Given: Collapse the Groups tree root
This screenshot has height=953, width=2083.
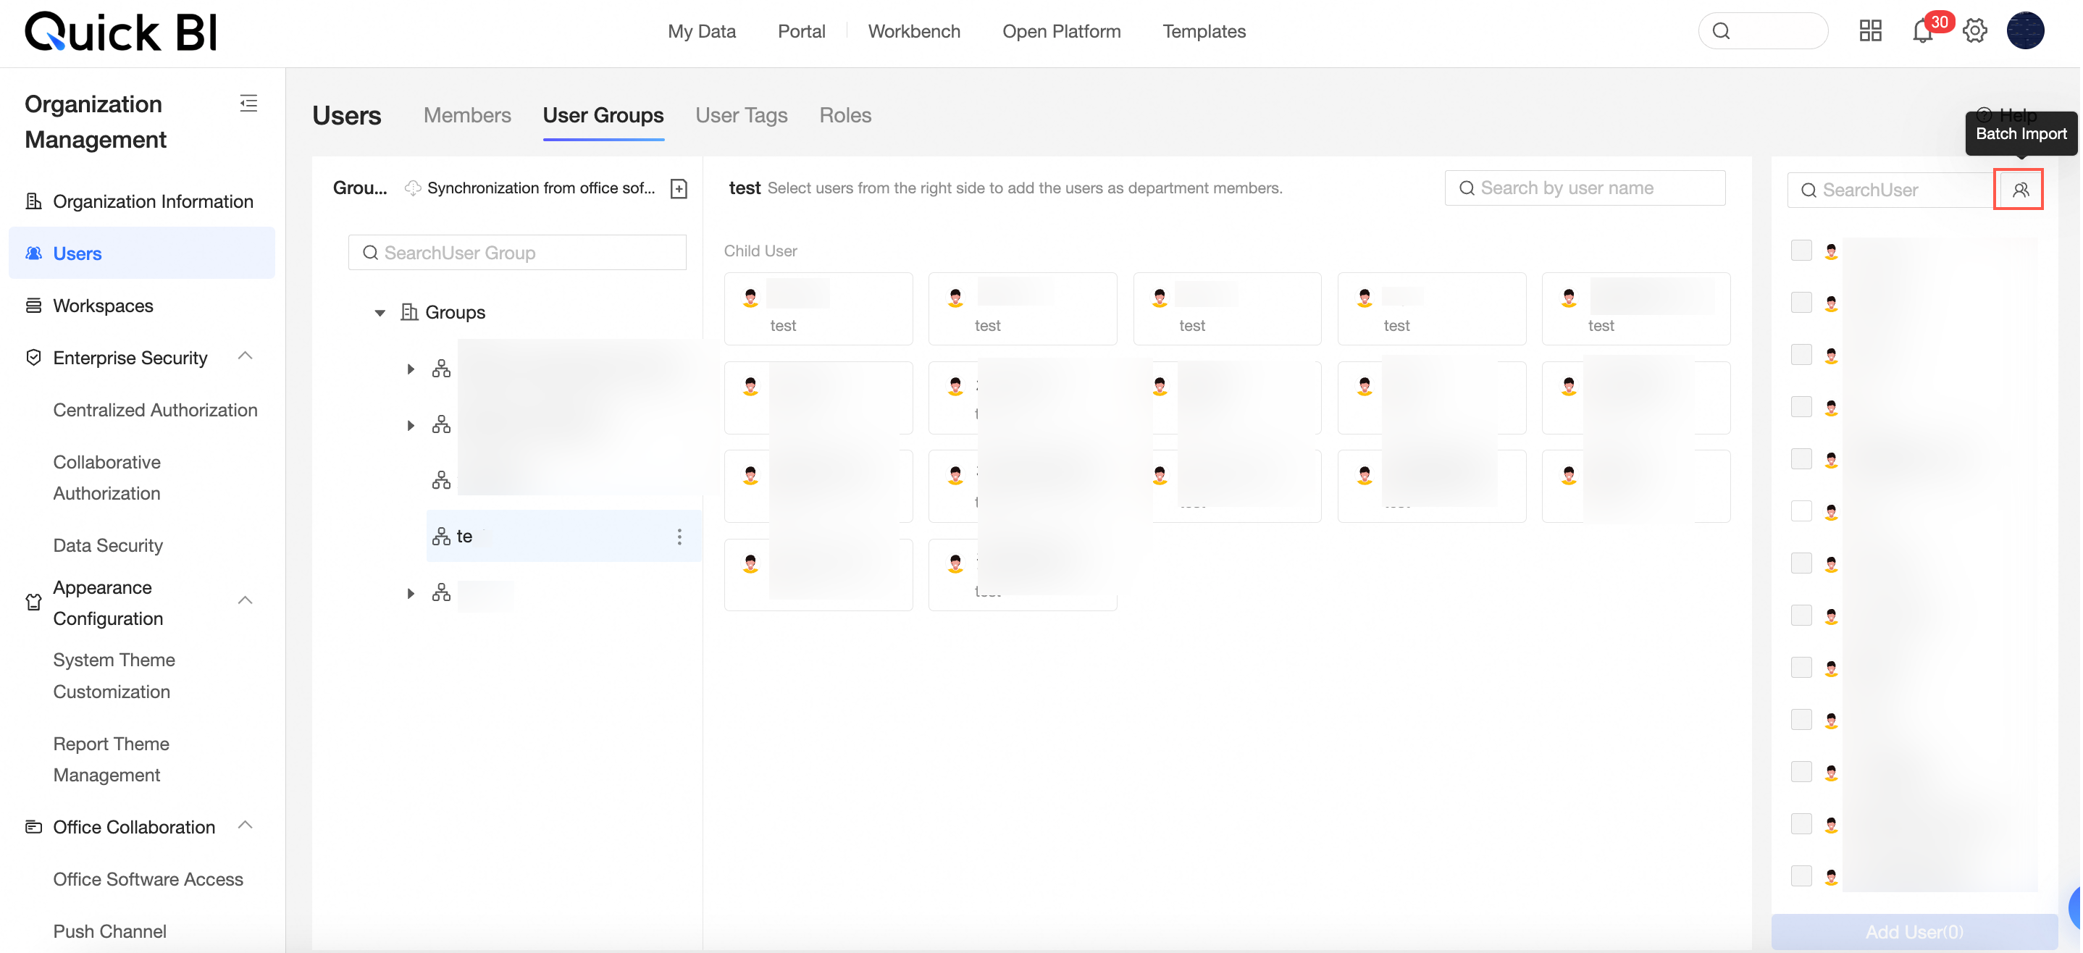Looking at the screenshot, I should [380, 313].
